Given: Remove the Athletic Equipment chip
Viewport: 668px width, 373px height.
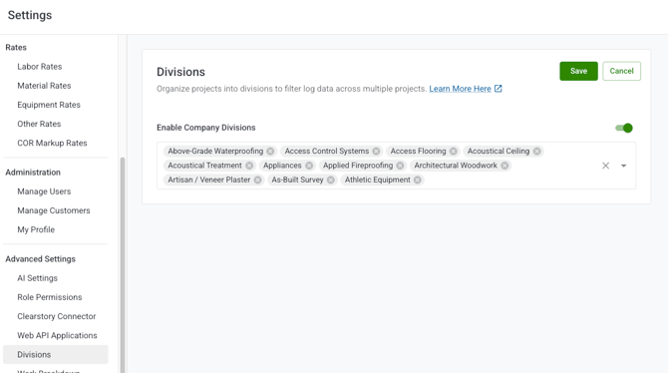Looking at the screenshot, I should 418,180.
